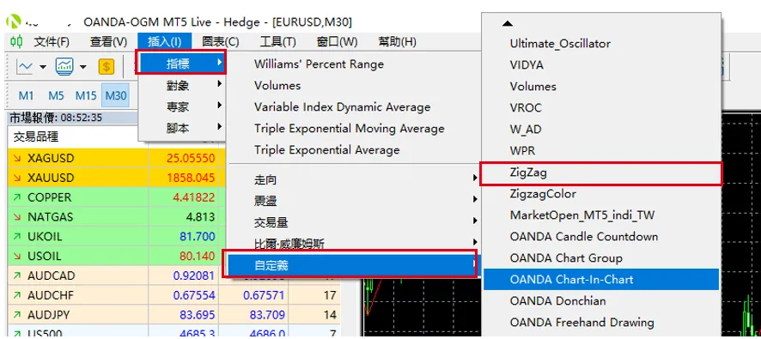Select Triple Exponential Average
Image resolution: width=761 pixels, height=339 pixels.
pos(327,150)
